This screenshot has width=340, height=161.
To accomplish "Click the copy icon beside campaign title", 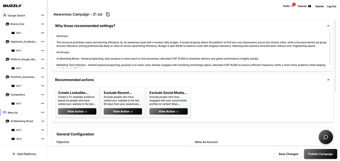I will click(108, 14).
